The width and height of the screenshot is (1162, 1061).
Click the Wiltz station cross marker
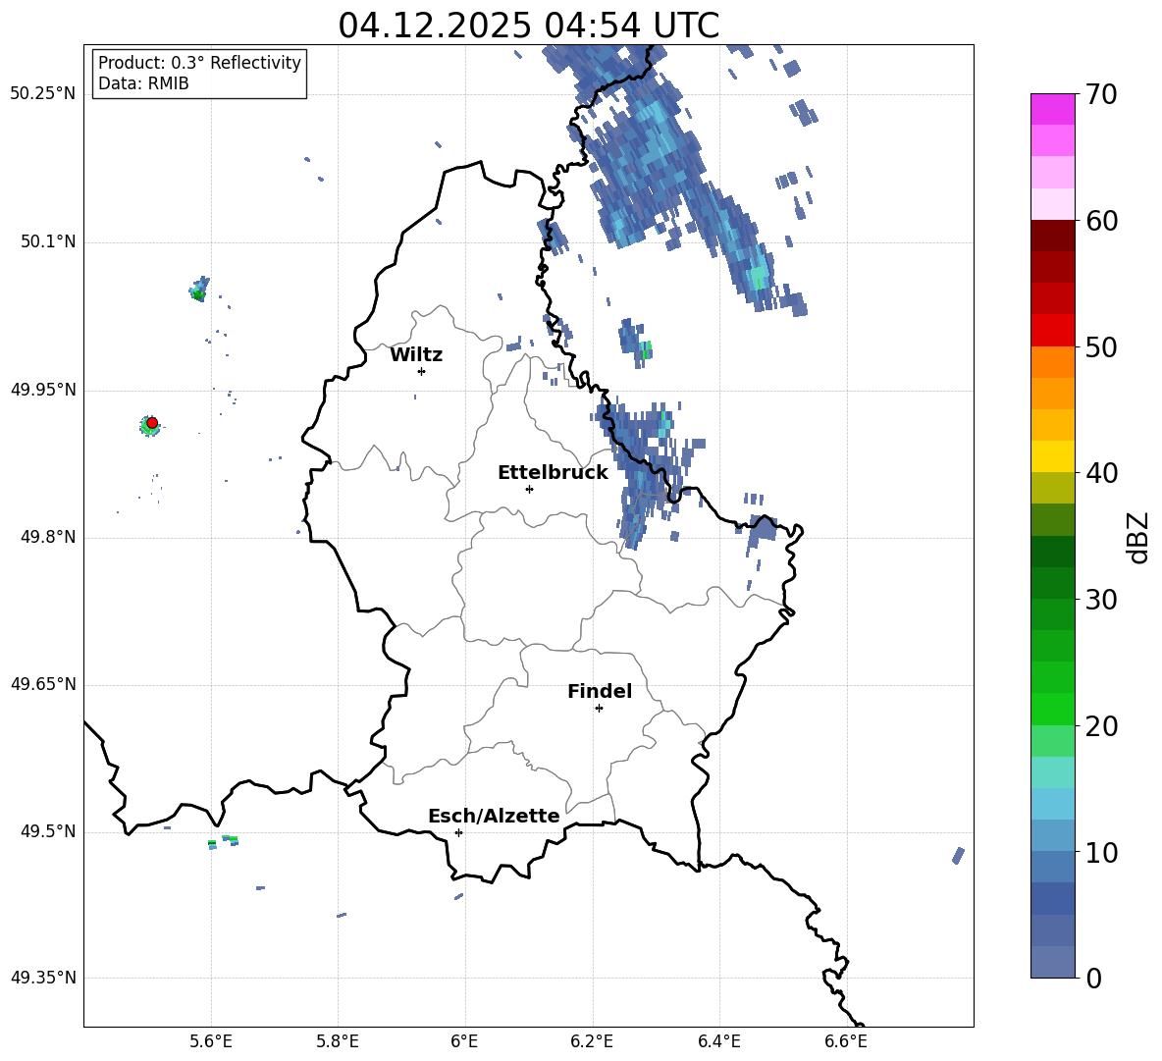(422, 371)
